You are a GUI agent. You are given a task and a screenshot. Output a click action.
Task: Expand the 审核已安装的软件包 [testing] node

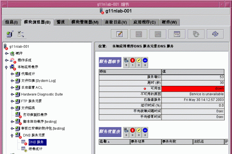coord(12,129)
